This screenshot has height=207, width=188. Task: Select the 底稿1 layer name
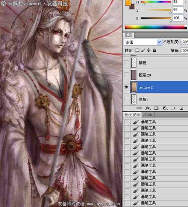point(143,99)
